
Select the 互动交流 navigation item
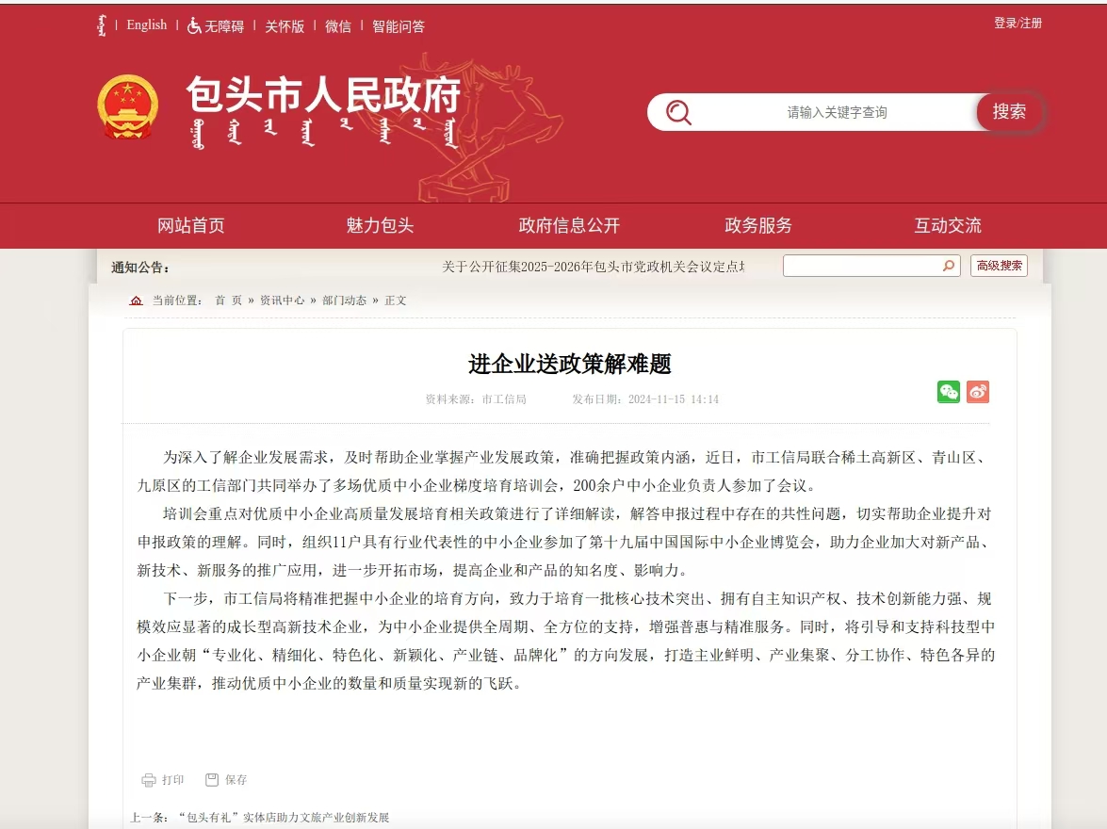(x=948, y=226)
